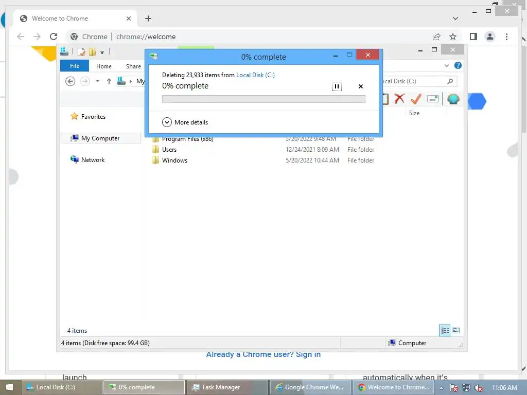Switch Explorer to details view

445,330
